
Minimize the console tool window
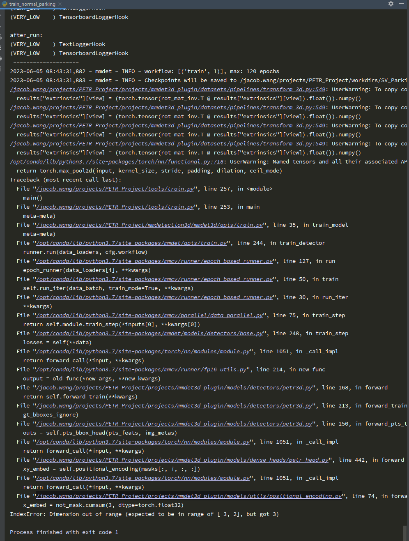401,4
